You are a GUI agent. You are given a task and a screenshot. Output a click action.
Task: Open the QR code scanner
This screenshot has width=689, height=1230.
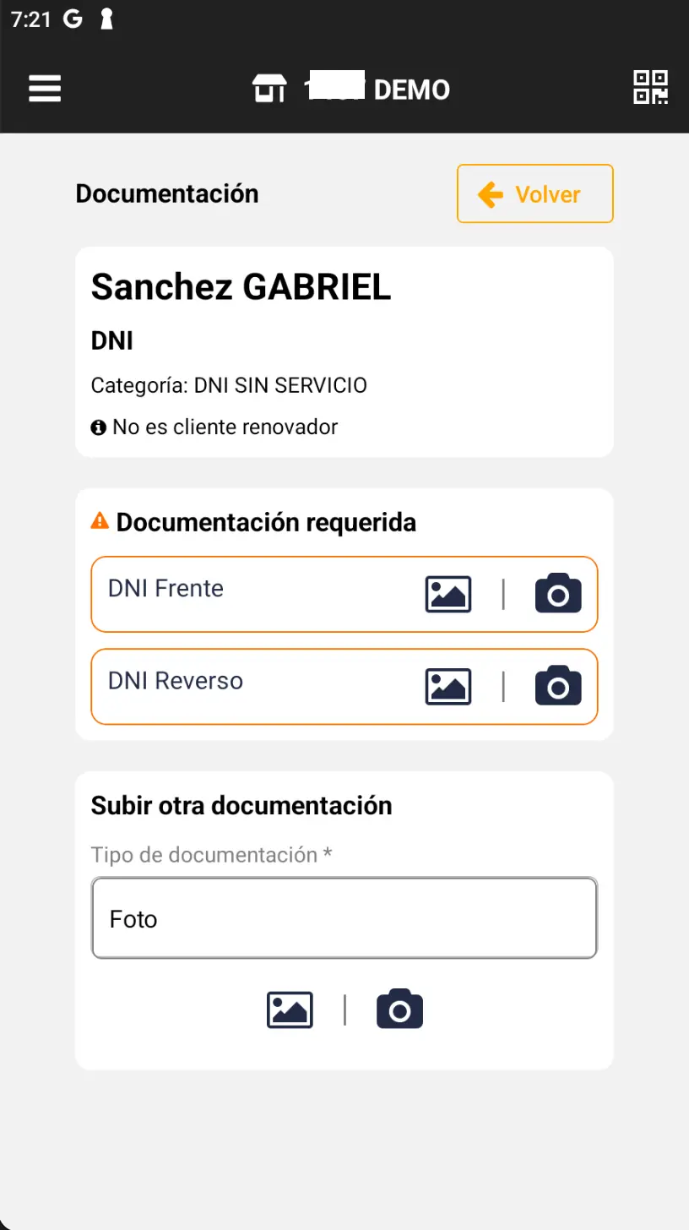click(x=651, y=87)
